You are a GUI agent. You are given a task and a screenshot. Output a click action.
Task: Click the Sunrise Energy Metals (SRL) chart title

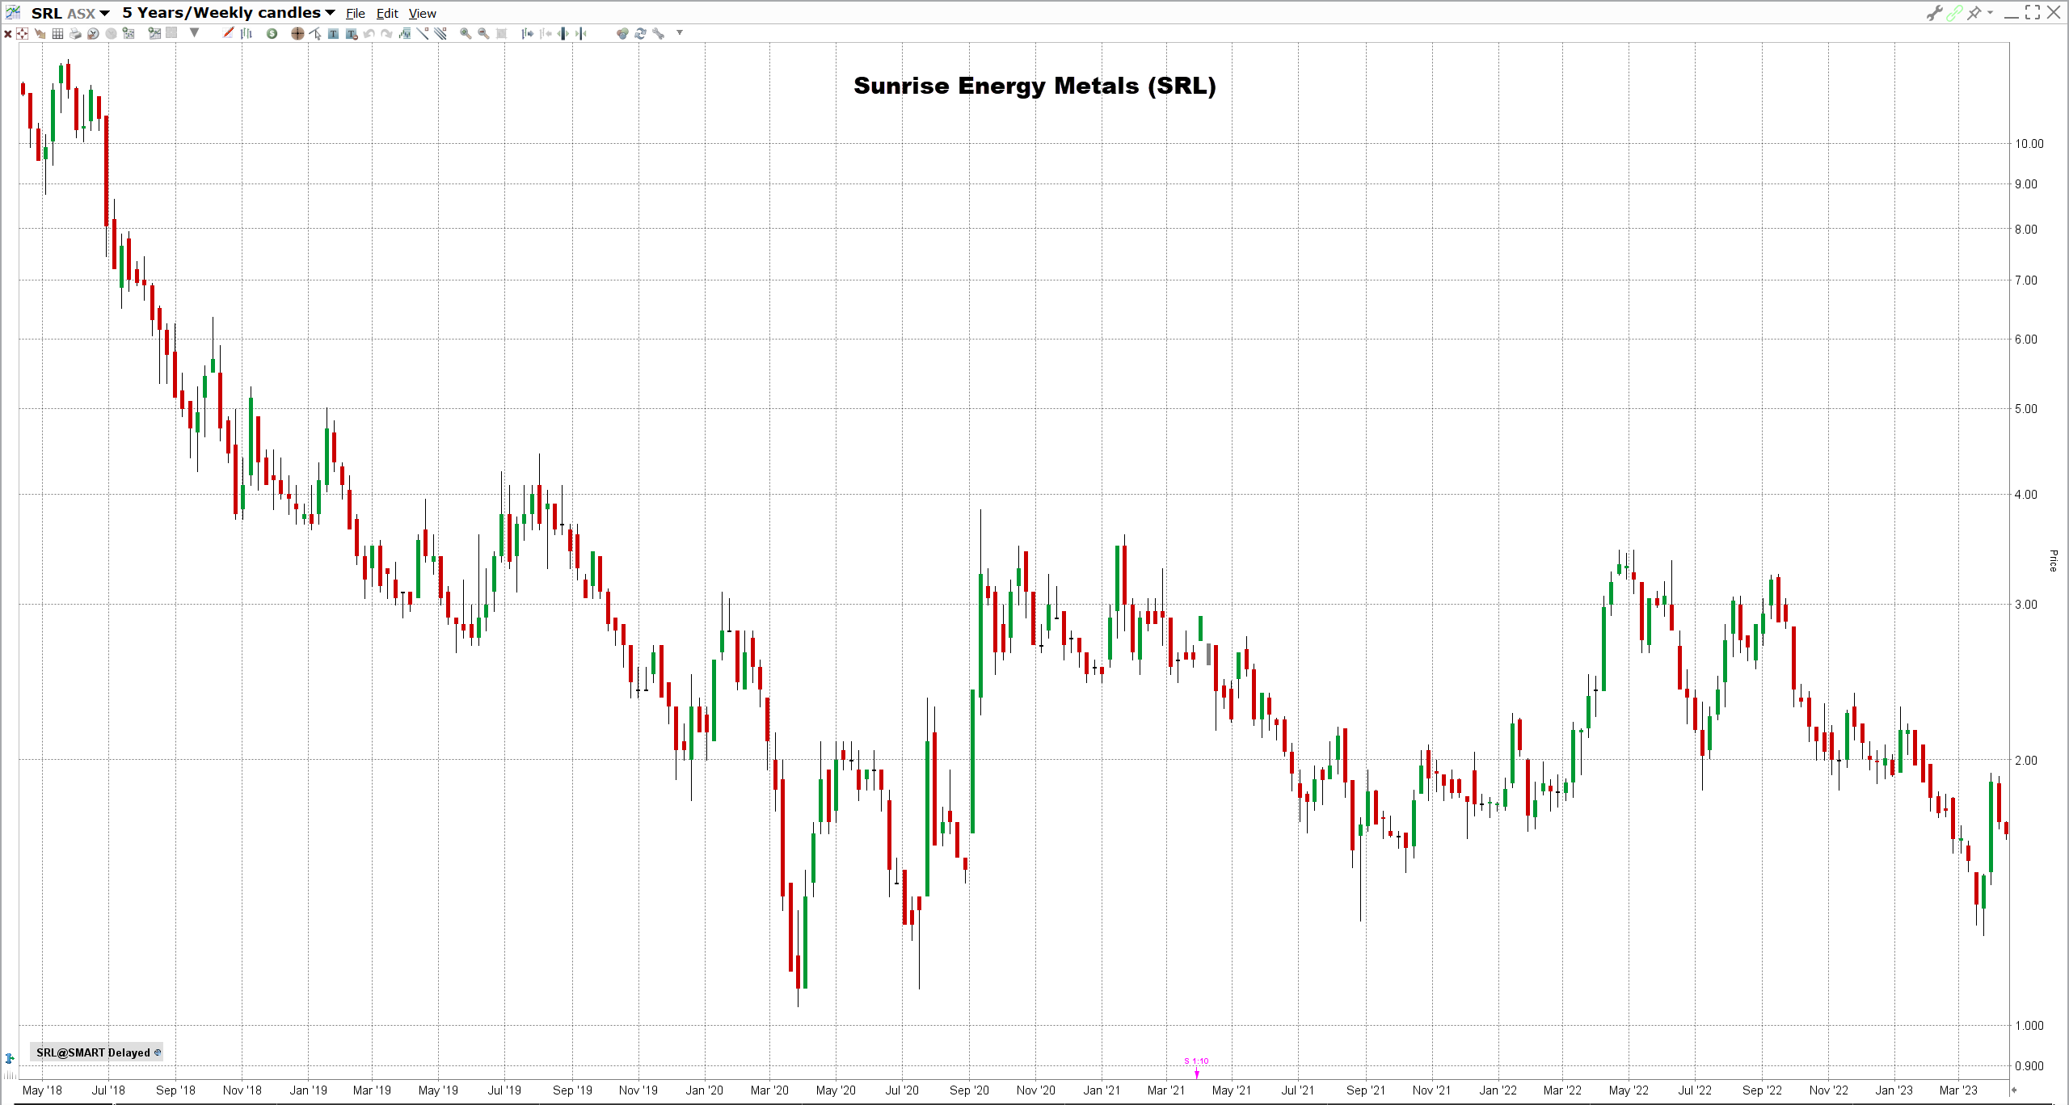click(1034, 86)
